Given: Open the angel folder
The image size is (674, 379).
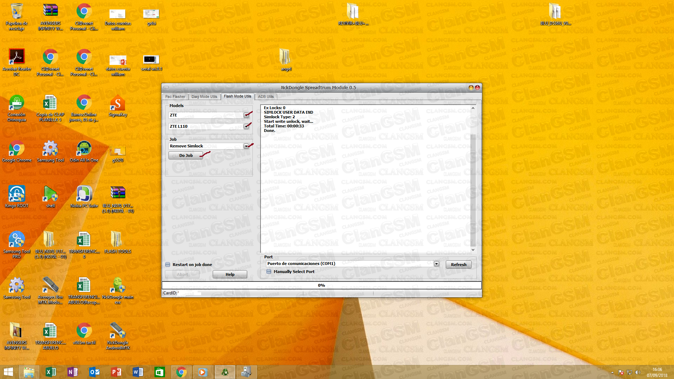Looking at the screenshot, I should [x=286, y=60].
